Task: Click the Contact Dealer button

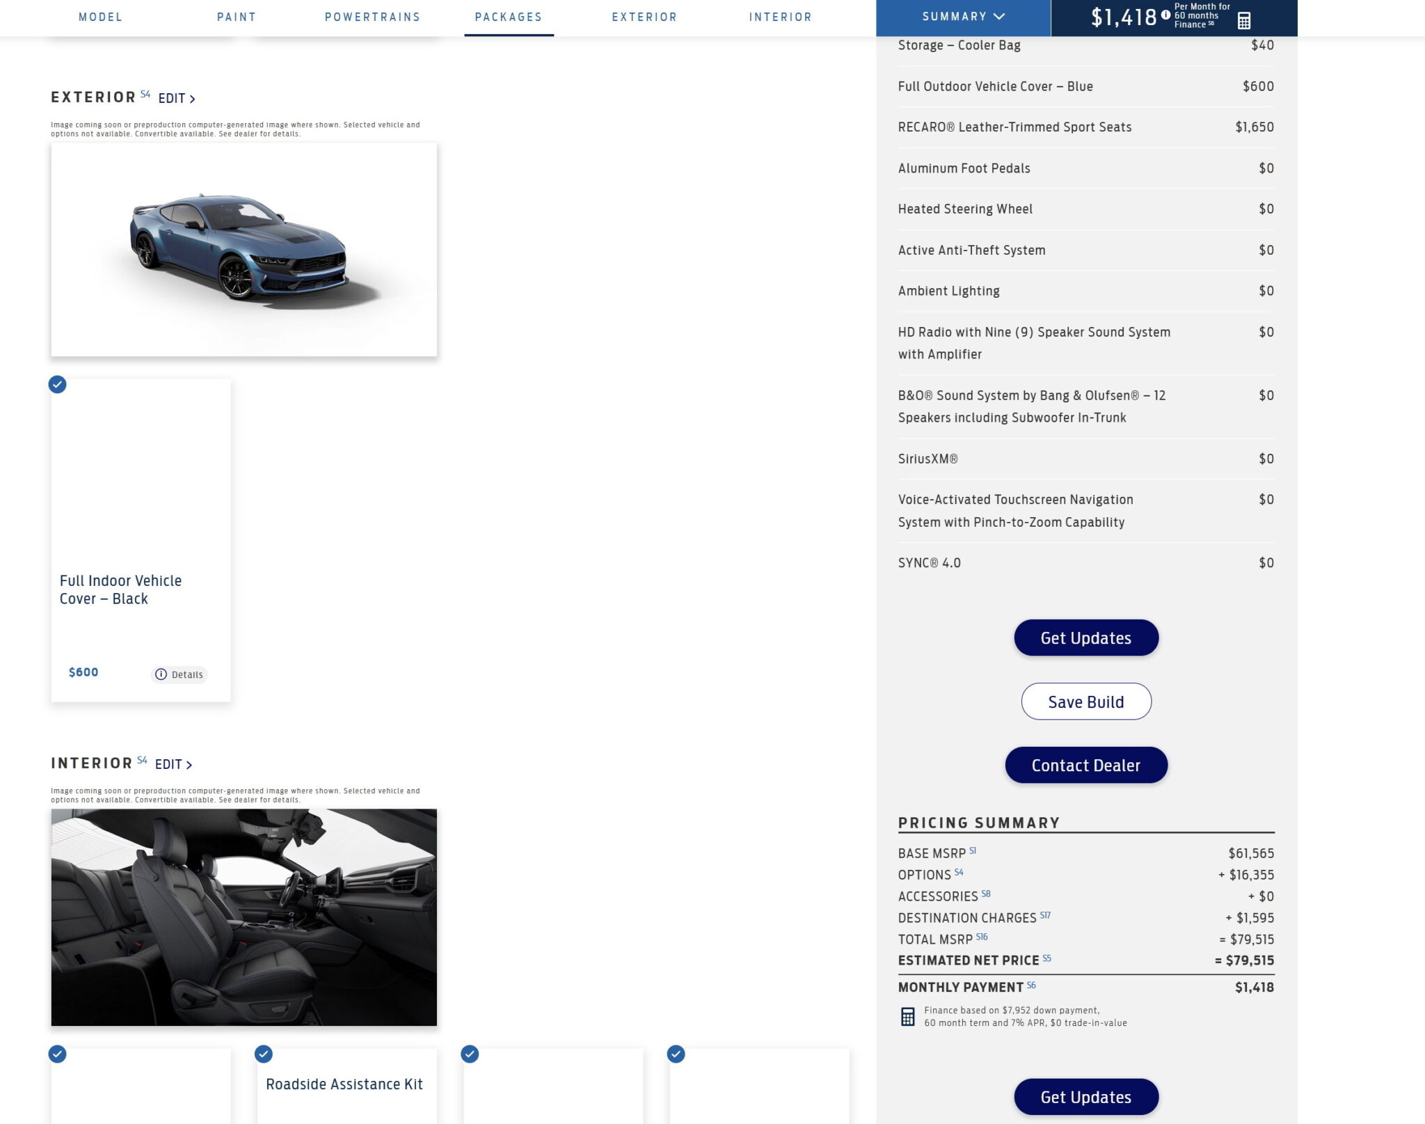Action: (x=1085, y=765)
